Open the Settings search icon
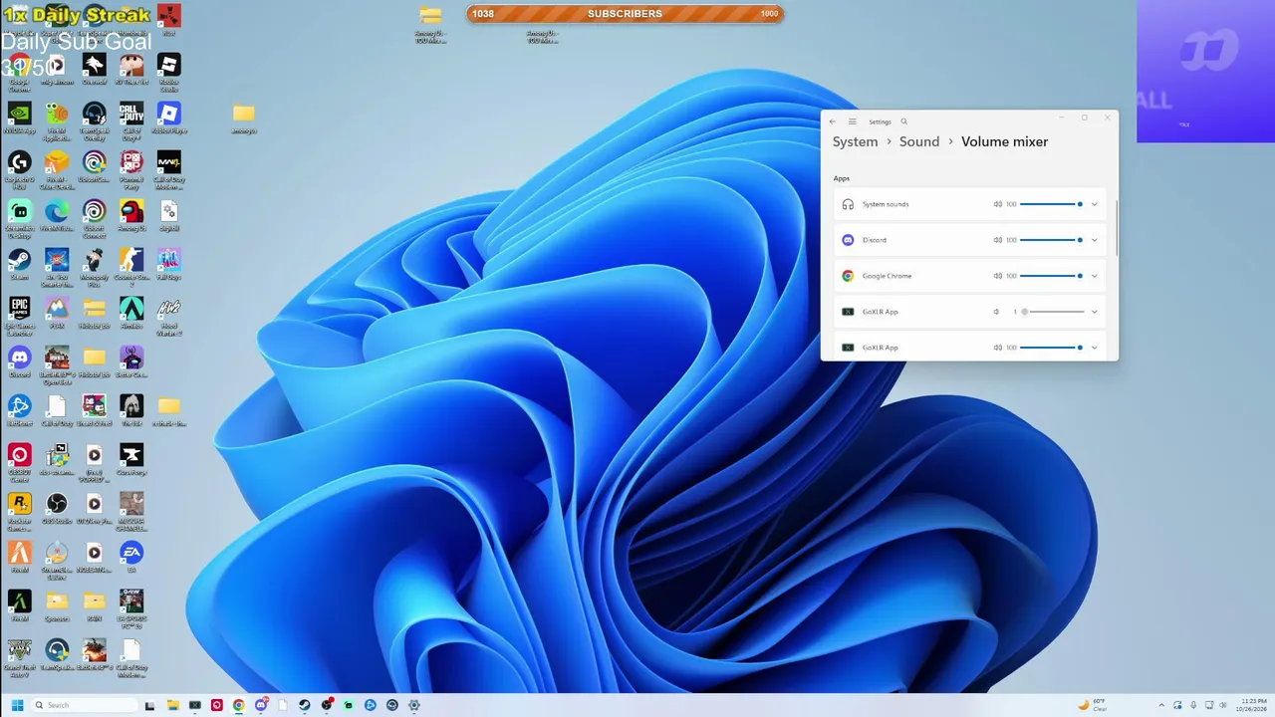Viewport: 1275px width, 717px height. click(903, 121)
